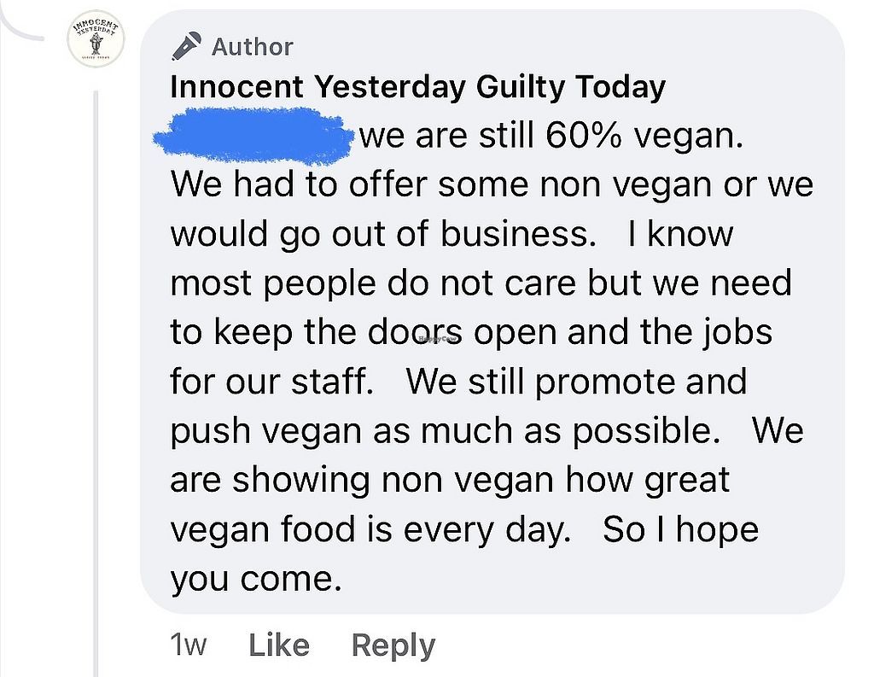Image resolution: width=874 pixels, height=677 pixels.
Task: Open the Innocent Yesterday profile picture
Action: tap(96, 41)
